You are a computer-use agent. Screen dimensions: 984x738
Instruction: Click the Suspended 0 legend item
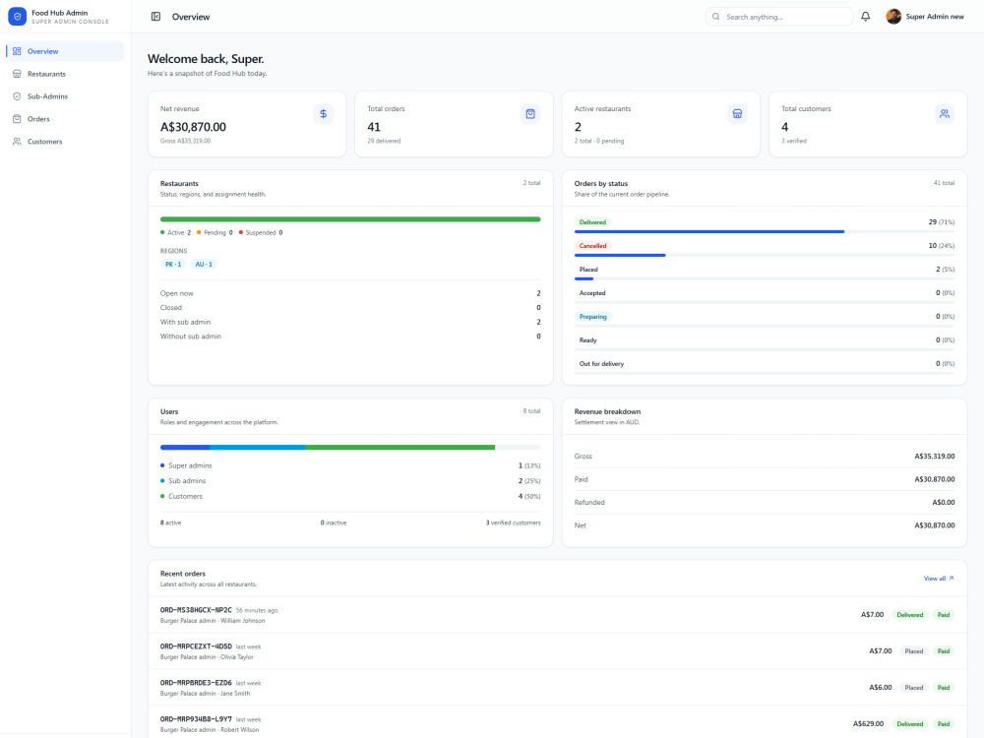261,233
